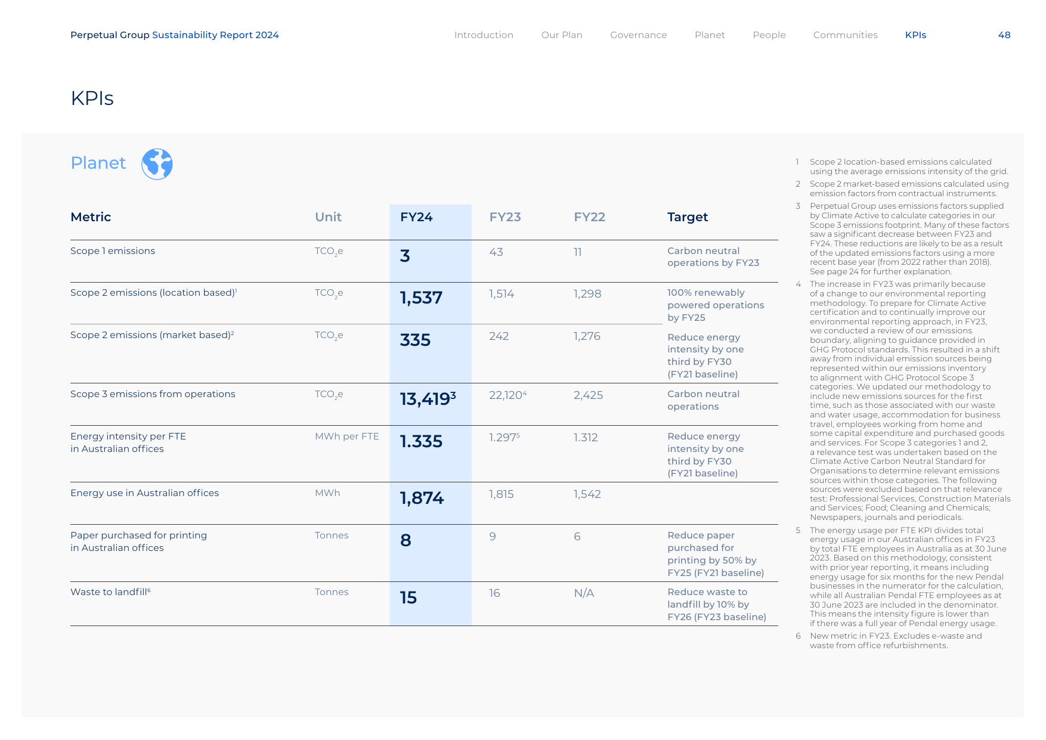Viewport: 1046px width, 740px height.
Task: Select the Scope 1 emissions row label
Action: (x=113, y=251)
